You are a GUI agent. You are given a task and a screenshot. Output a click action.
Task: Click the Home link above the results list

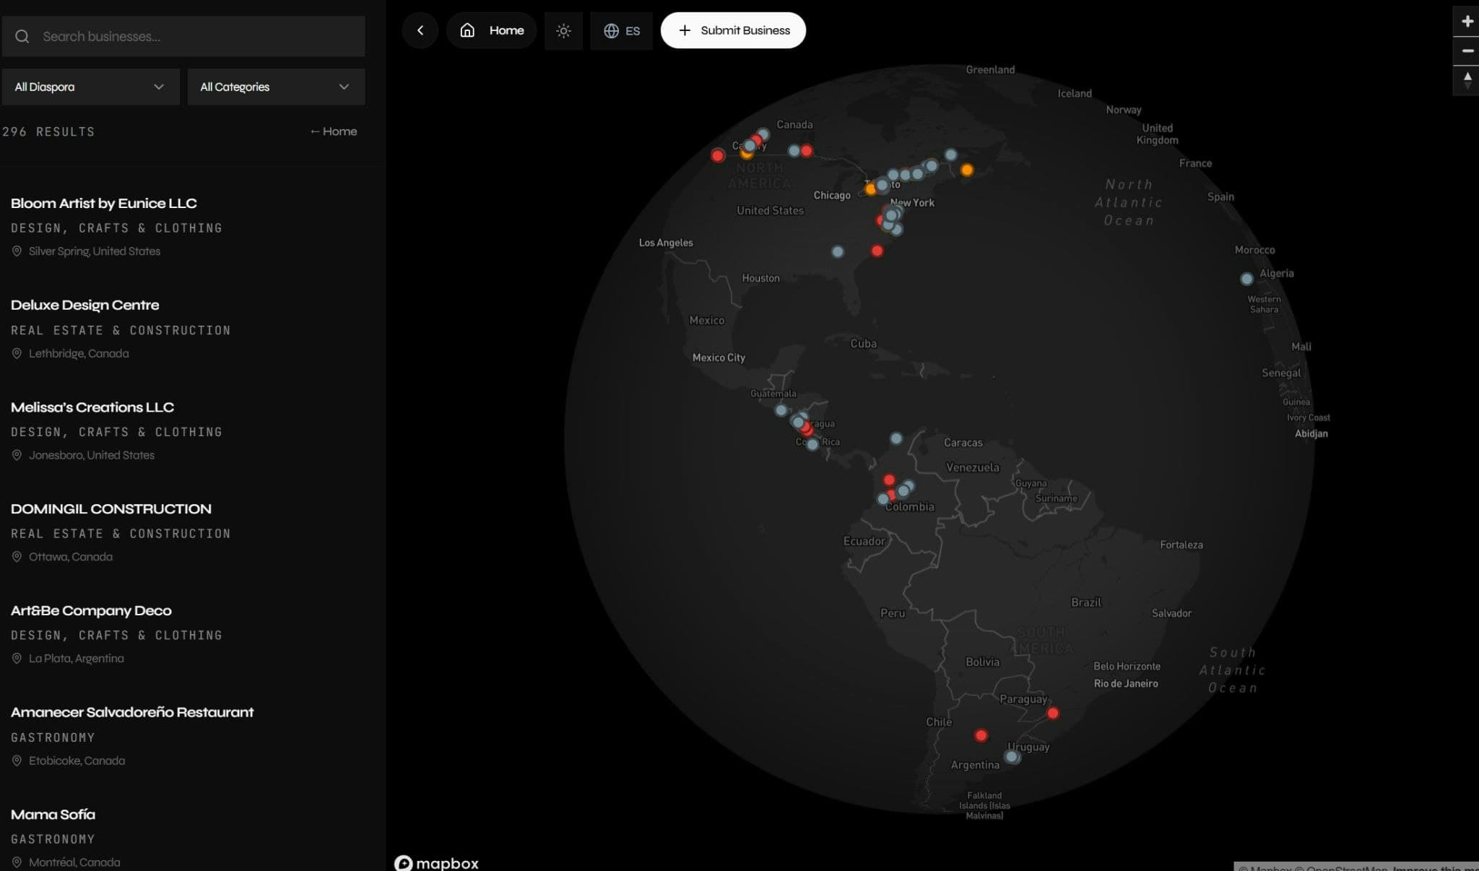pos(334,131)
